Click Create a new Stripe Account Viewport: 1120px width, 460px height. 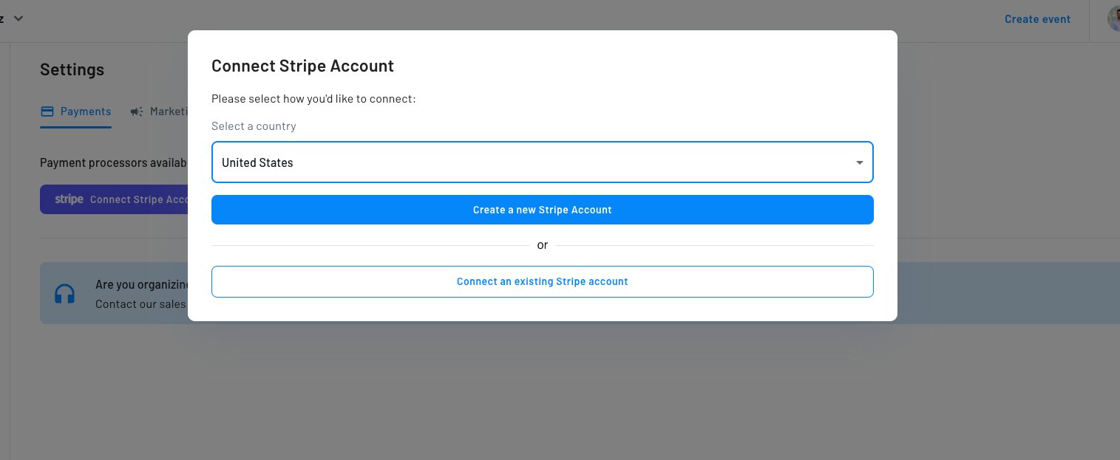tap(542, 210)
